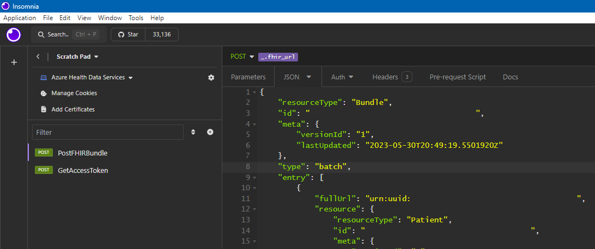
Task: Click the Insomnia title bar icon
Action: (5, 6)
